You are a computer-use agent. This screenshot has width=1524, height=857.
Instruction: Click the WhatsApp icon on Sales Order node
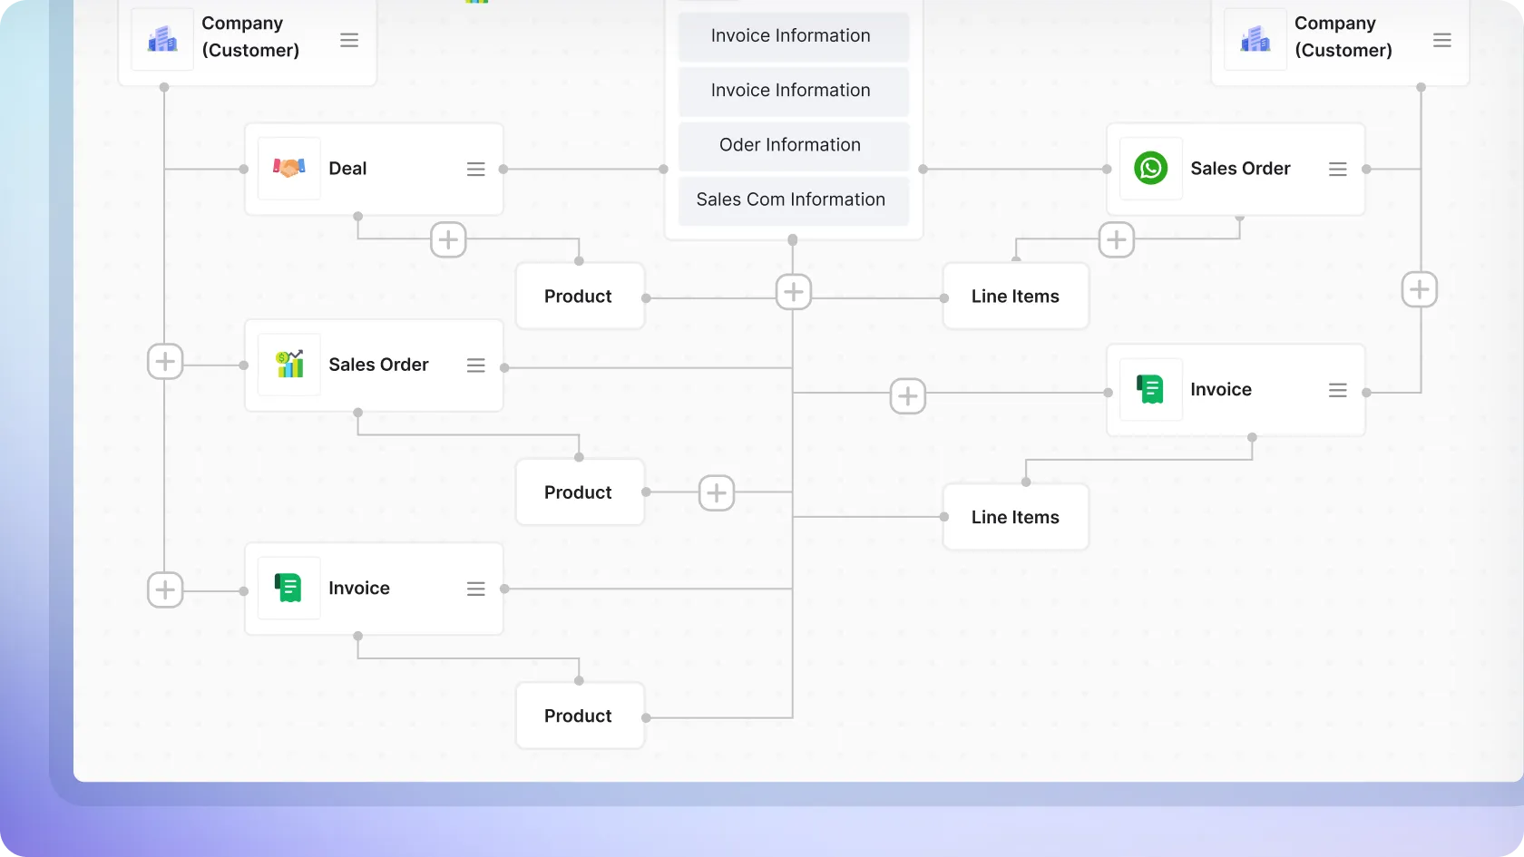point(1150,169)
